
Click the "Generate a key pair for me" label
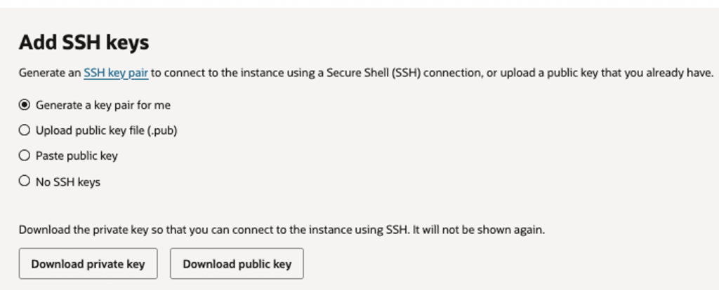coord(103,105)
